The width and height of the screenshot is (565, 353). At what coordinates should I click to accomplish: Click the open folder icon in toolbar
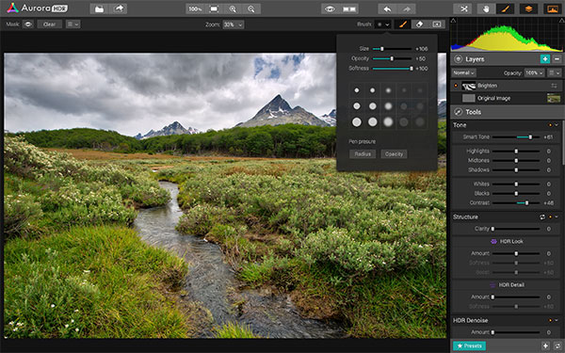99,8
